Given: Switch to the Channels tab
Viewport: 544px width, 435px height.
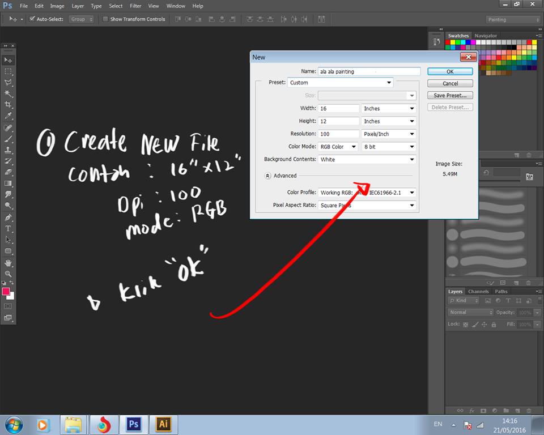Looking at the screenshot, I should coord(478,292).
